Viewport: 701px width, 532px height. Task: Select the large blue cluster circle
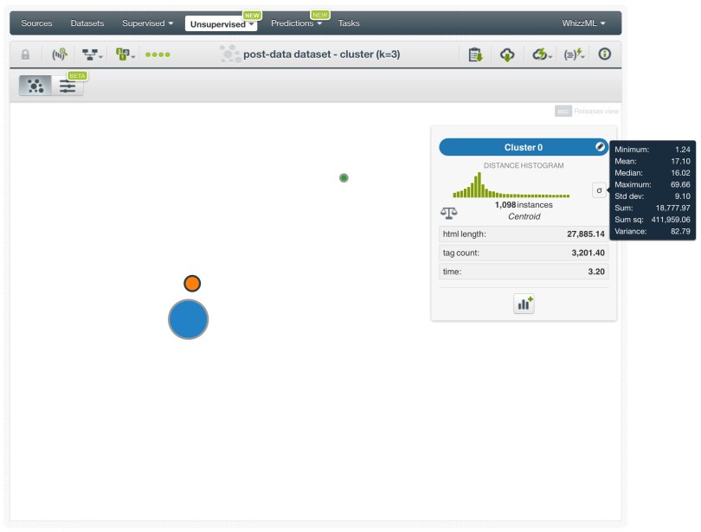(188, 319)
